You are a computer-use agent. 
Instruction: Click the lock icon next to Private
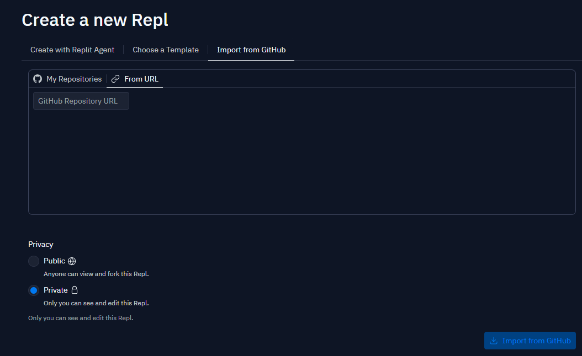coord(75,290)
